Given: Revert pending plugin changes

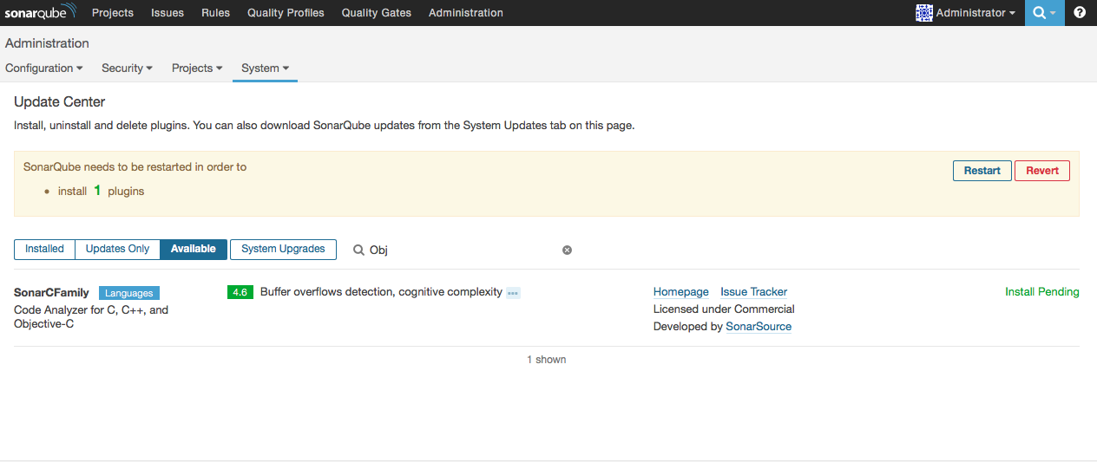Looking at the screenshot, I should 1042,171.
